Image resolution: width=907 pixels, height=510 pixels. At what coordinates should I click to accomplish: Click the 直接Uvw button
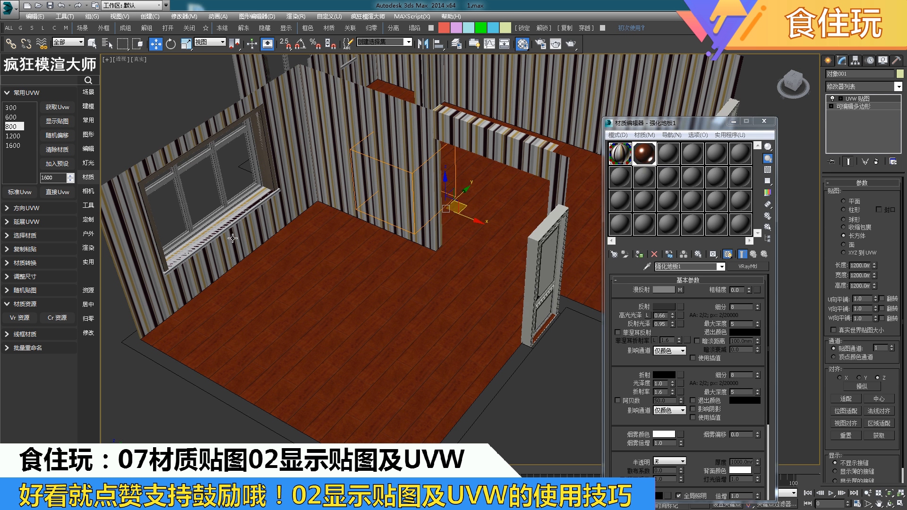57,192
